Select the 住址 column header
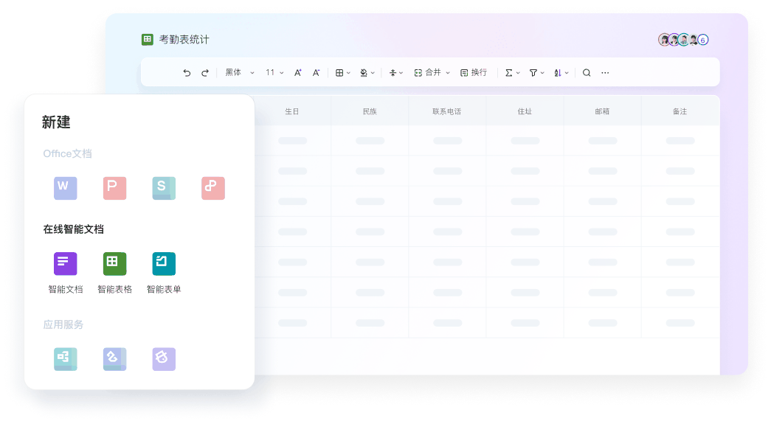Image resolution: width=771 pixels, height=421 pixels. [525, 111]
